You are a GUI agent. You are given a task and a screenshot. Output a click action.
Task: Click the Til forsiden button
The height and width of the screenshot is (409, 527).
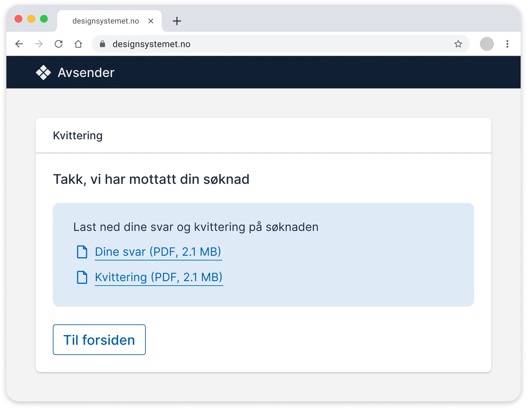99,340
